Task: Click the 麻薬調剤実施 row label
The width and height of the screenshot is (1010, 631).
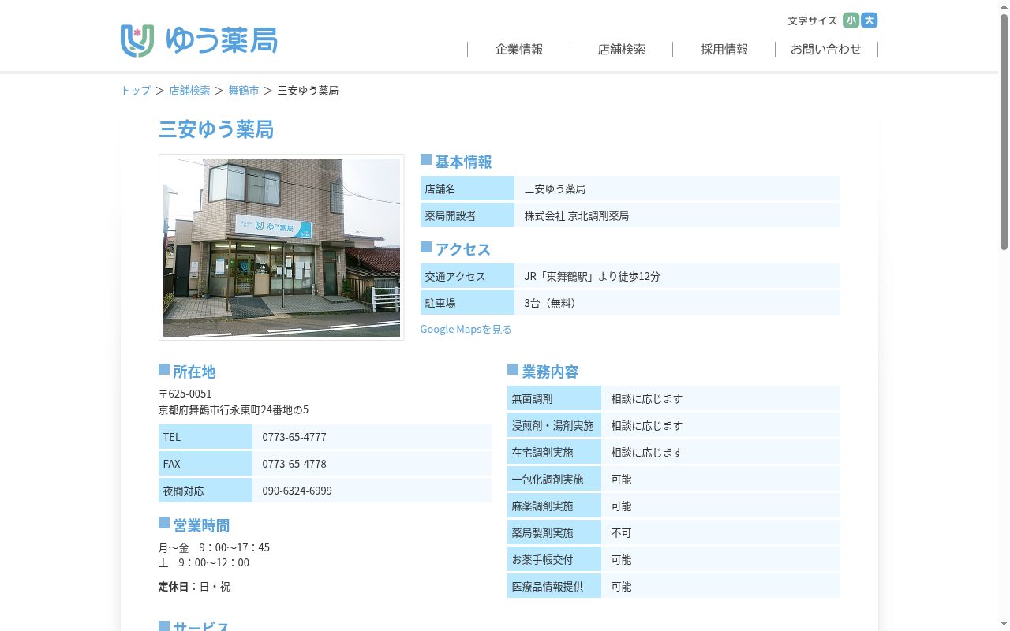Action: (554, 506)
